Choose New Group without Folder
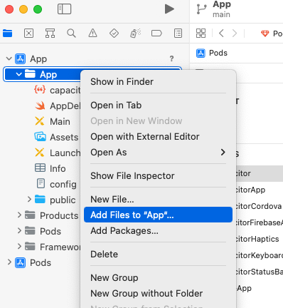The width and height of the screenshot is (283, 308). pyautogui.click(x=158, y=294)
